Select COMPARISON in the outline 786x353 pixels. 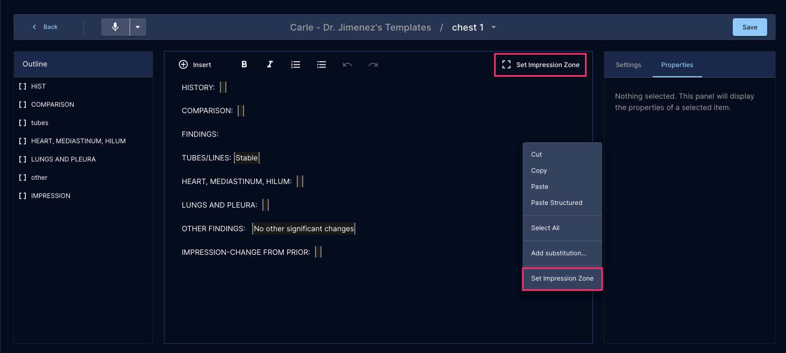click(x=83, y=105)
